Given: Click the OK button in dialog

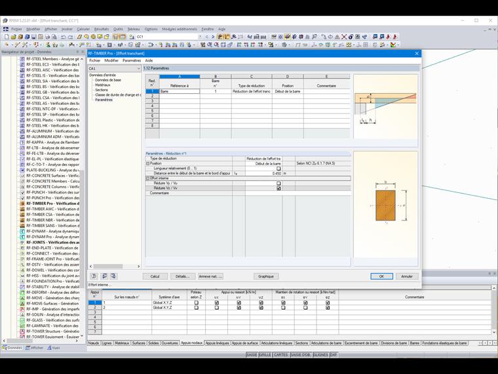Looking at the screenshot, I should (381, 276).
